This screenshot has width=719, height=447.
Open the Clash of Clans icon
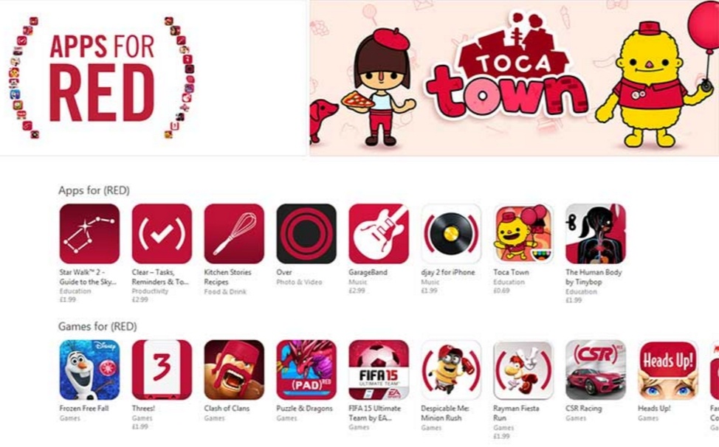tap(234, 370)
